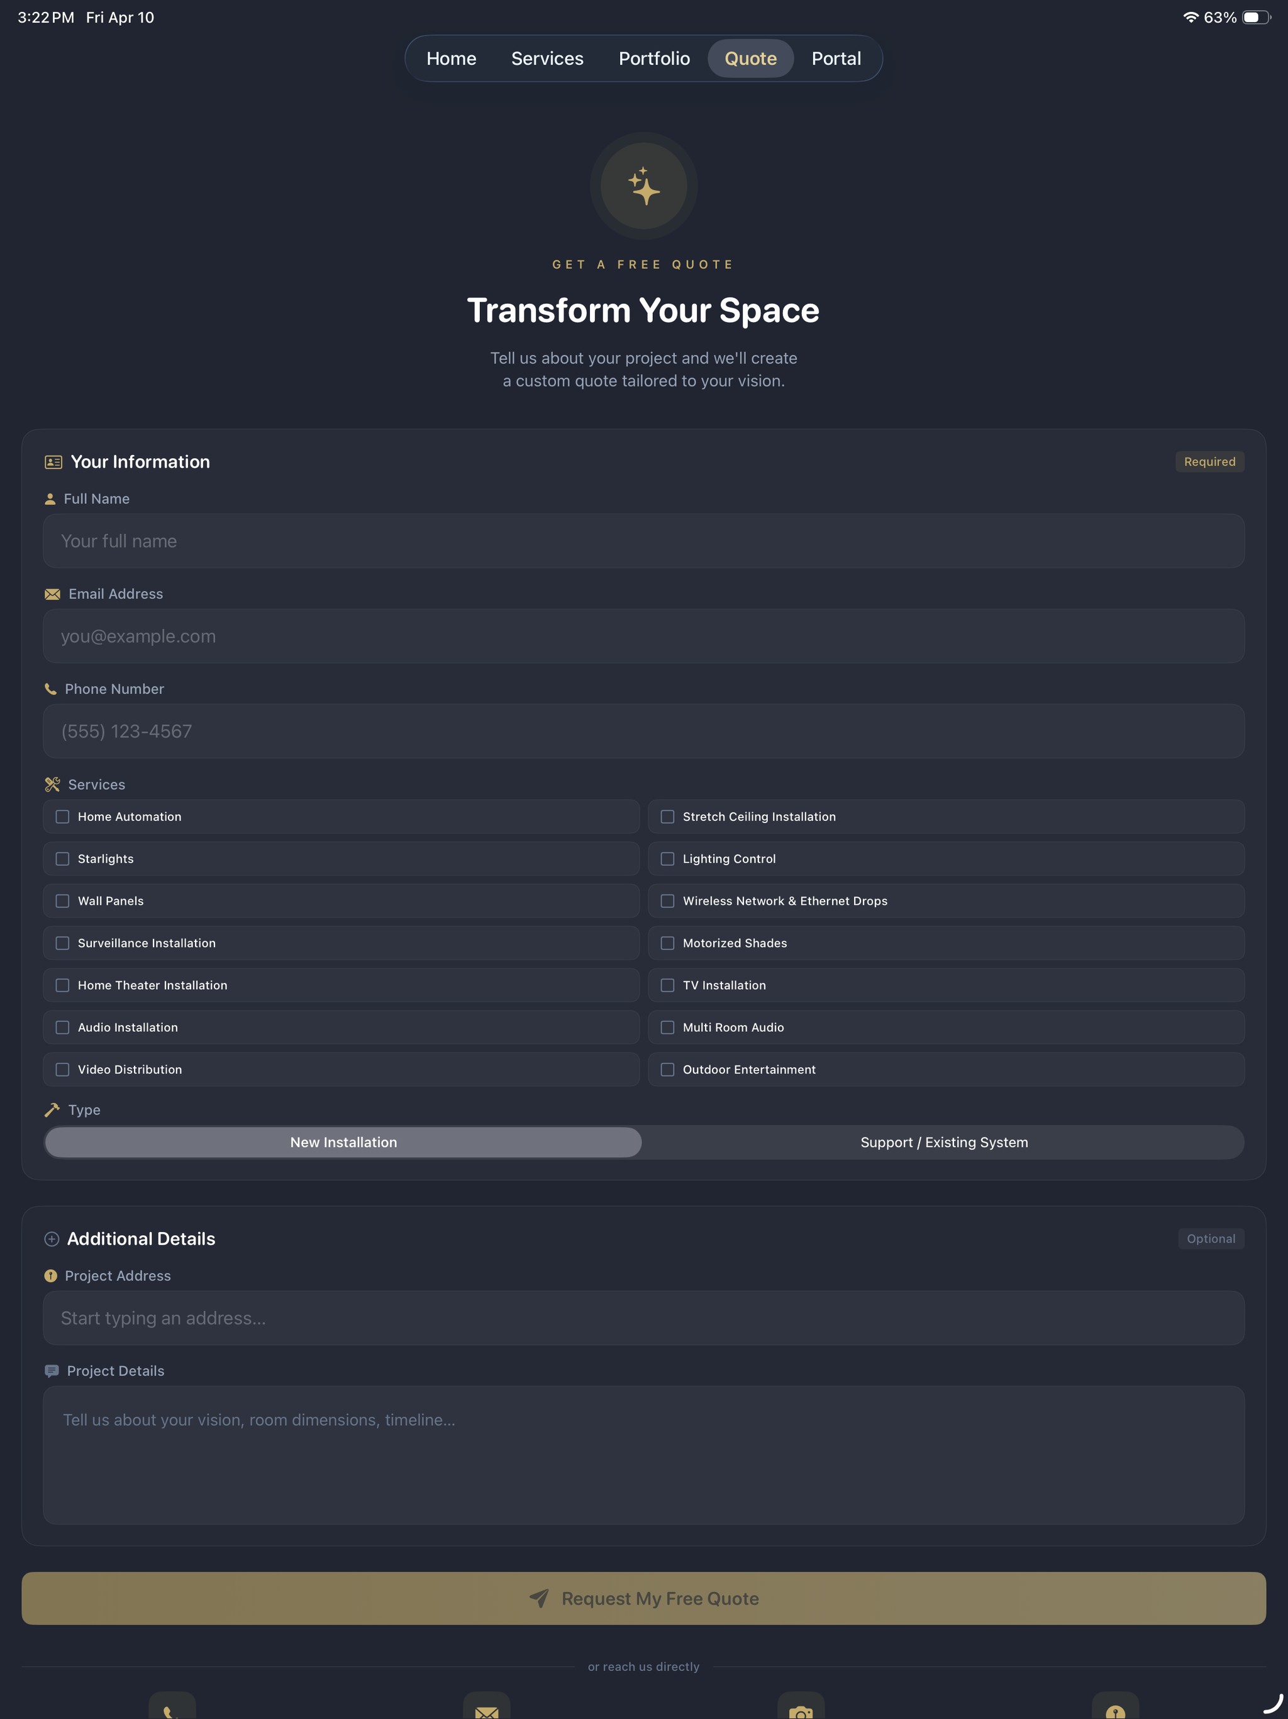
Task: Click the 'or reach us directly' text
Action: pyautogui.click(x=644, y=1666)
